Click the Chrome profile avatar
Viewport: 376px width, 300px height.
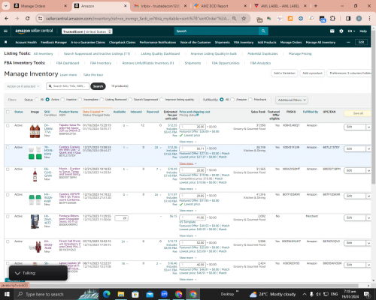(359, 19)
